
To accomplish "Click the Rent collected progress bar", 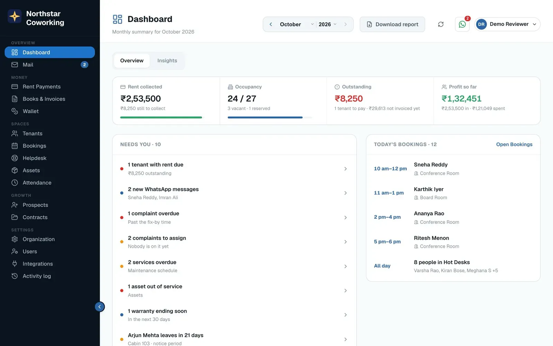I will click(x=162, y=118).
